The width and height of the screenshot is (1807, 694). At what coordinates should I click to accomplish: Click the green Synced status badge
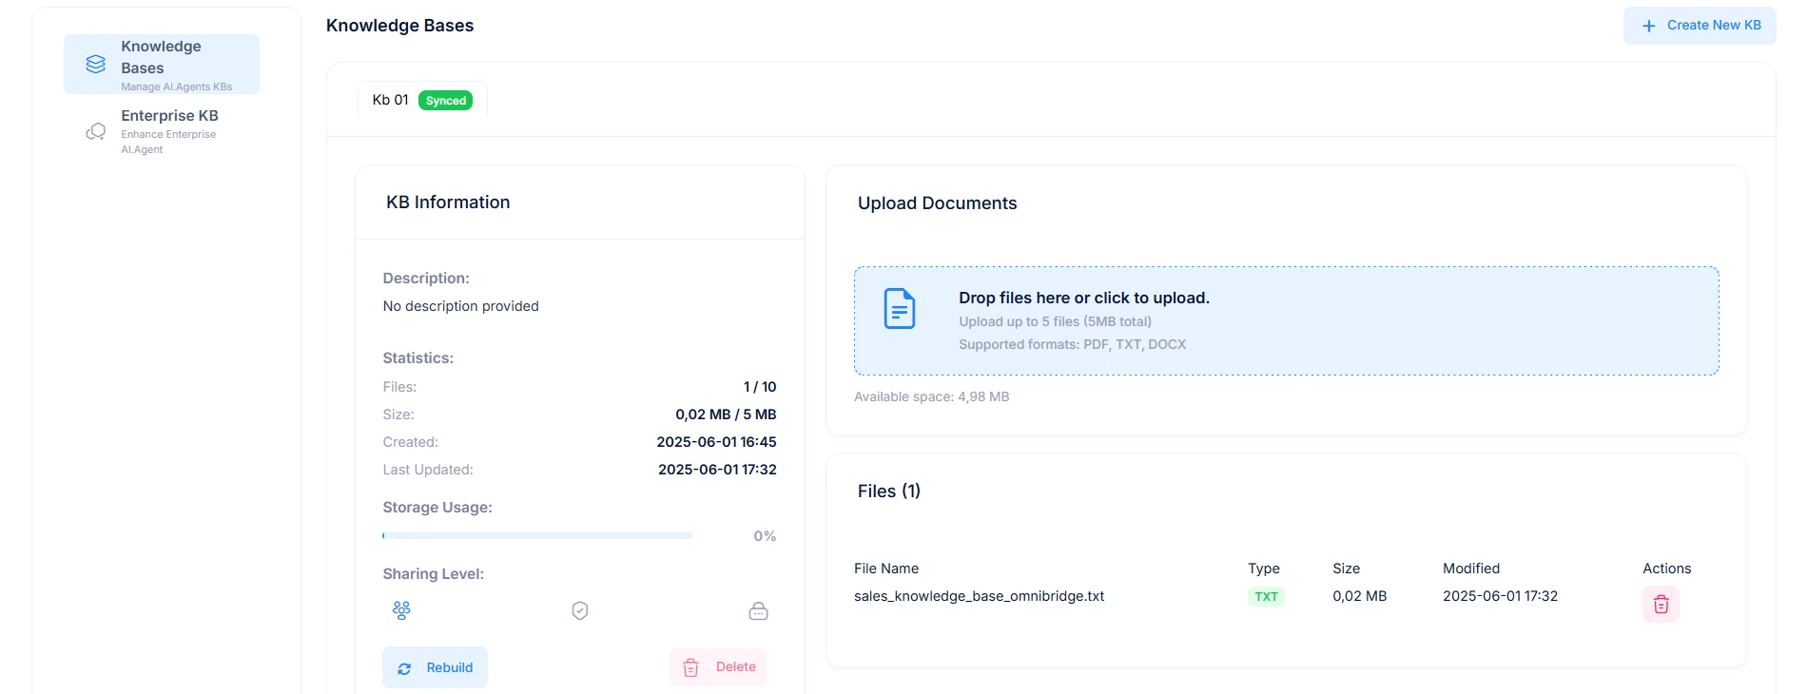pos(445,101)
